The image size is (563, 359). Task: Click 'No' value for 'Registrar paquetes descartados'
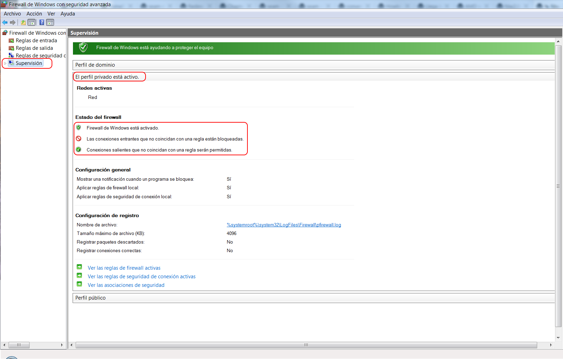click(230, 242)
